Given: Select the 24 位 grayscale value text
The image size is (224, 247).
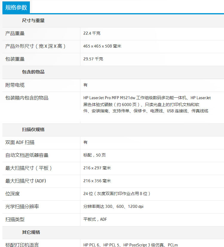Looking at the screenshot, I should (x=117, y=194).
